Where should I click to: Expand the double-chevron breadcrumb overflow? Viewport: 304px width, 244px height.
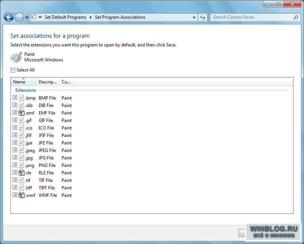[x=40, y=17]
